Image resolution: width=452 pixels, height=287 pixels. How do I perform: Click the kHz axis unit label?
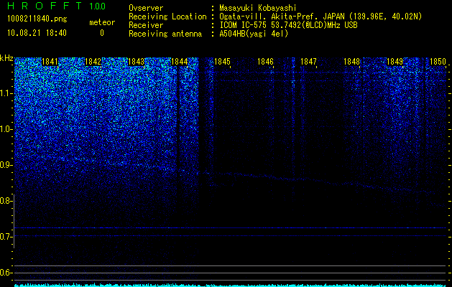[6, 58]
